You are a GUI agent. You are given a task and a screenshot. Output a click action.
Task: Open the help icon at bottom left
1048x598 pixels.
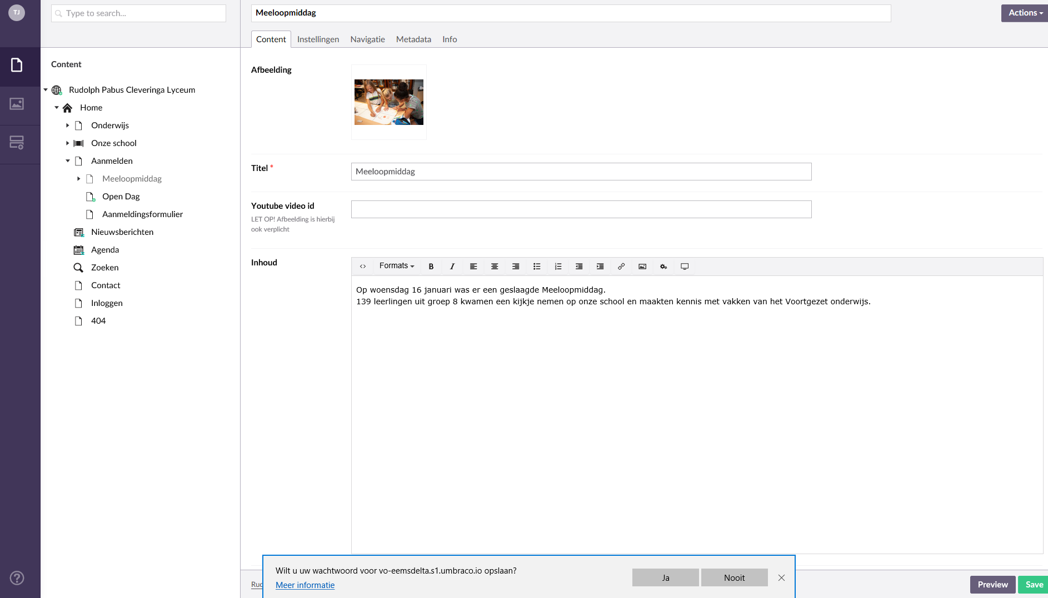pos(17,578)
